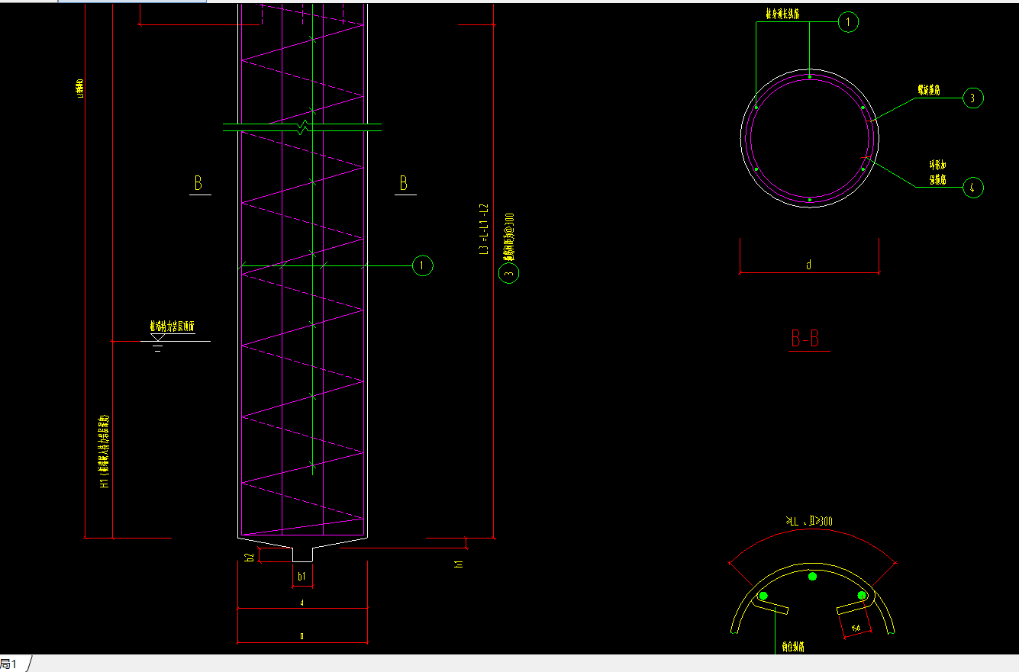
Task: Select the h1 dimension label
Action: (459, 564)
